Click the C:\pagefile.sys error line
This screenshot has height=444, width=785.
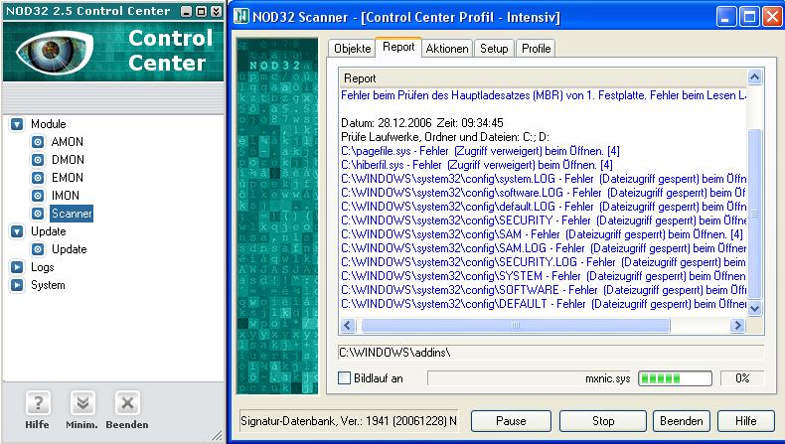pos(480,151)
